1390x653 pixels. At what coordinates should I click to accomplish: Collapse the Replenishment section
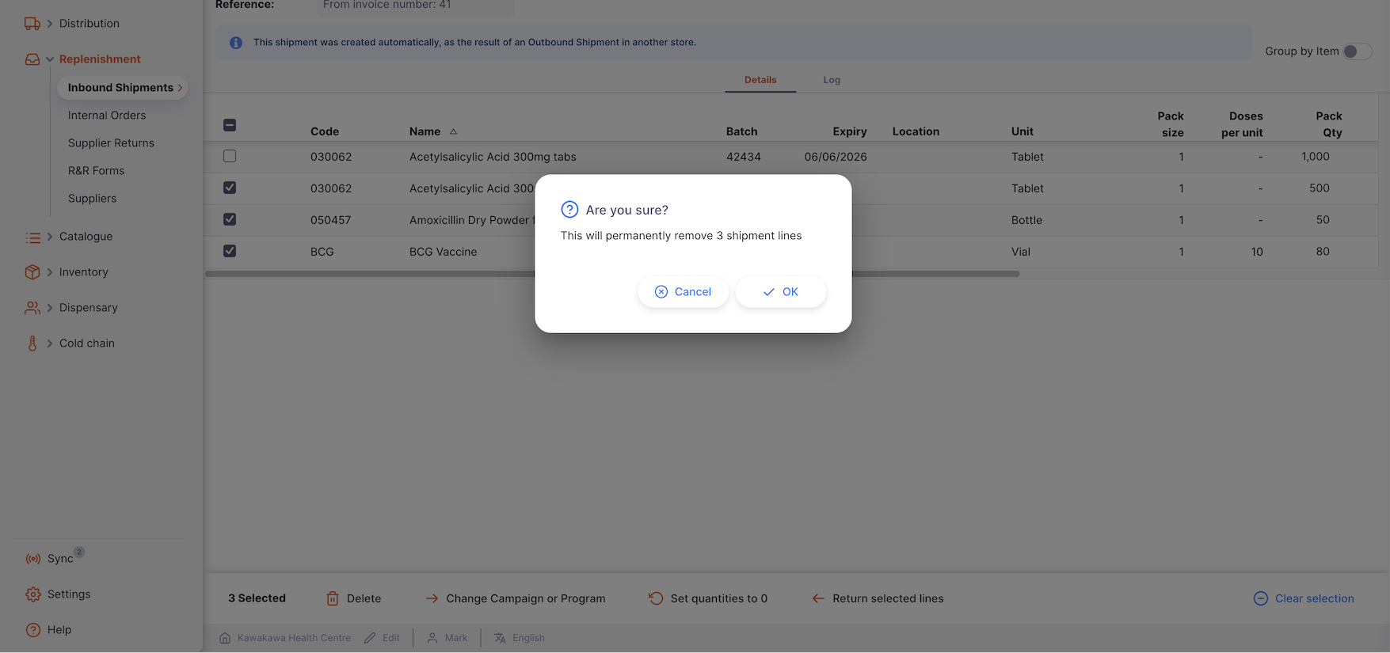point(50,59)
